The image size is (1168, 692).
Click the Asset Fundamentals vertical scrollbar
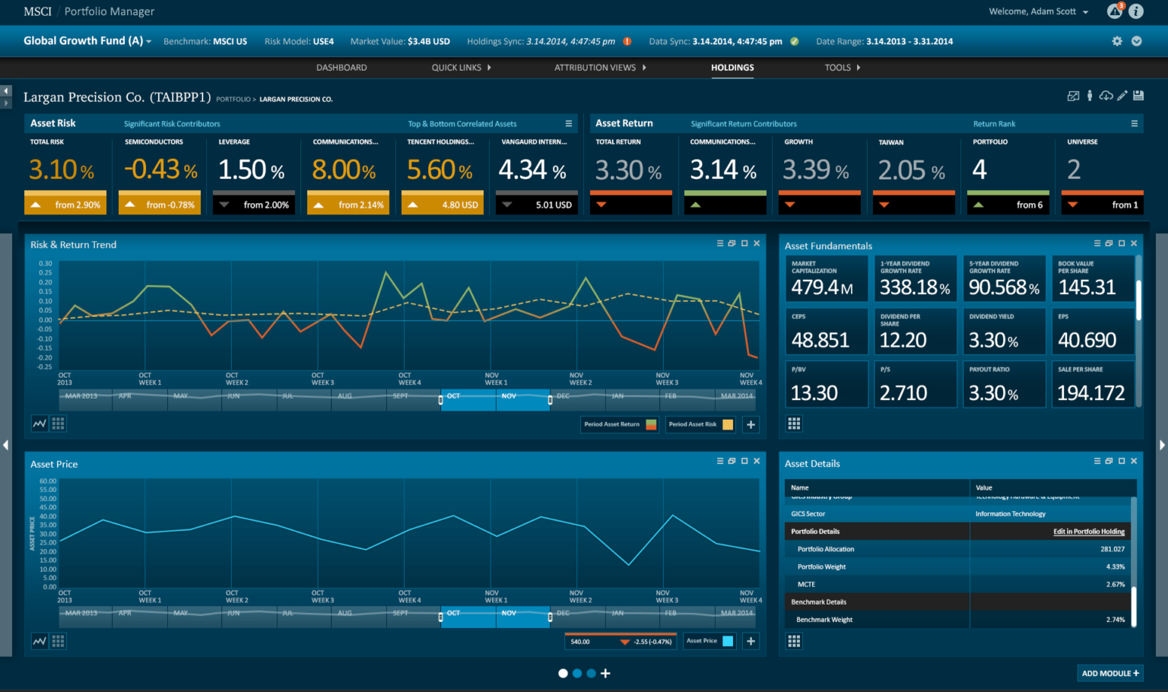click(x=1138, y=300)
